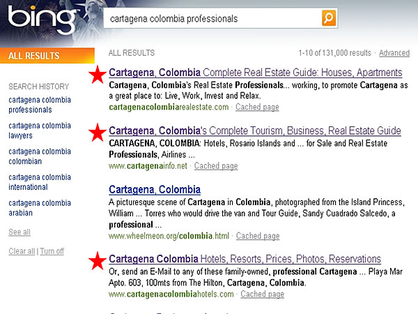Open Complete Tourism, Business, Real Estate Guide result
Image resolution: width=418 pixels, height=314 pixels.
pos(255,131)
